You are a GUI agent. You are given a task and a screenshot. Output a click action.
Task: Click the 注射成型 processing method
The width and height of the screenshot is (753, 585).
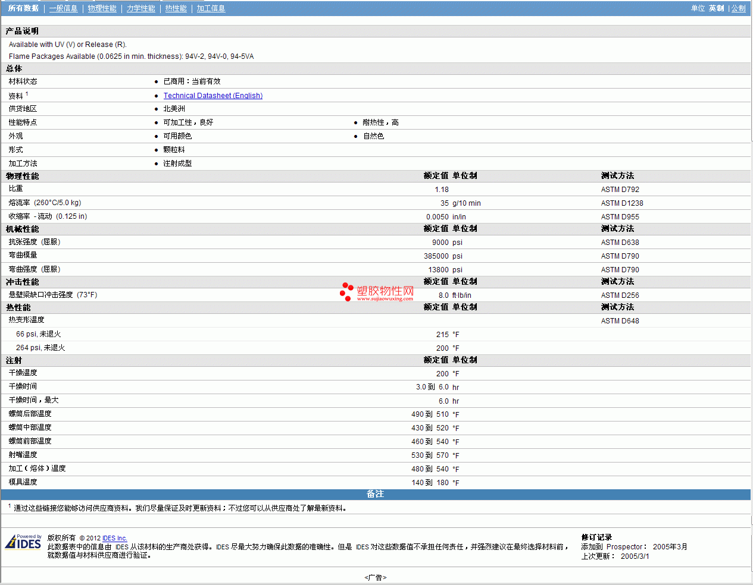pyautogui.click(x=177, y=163)
